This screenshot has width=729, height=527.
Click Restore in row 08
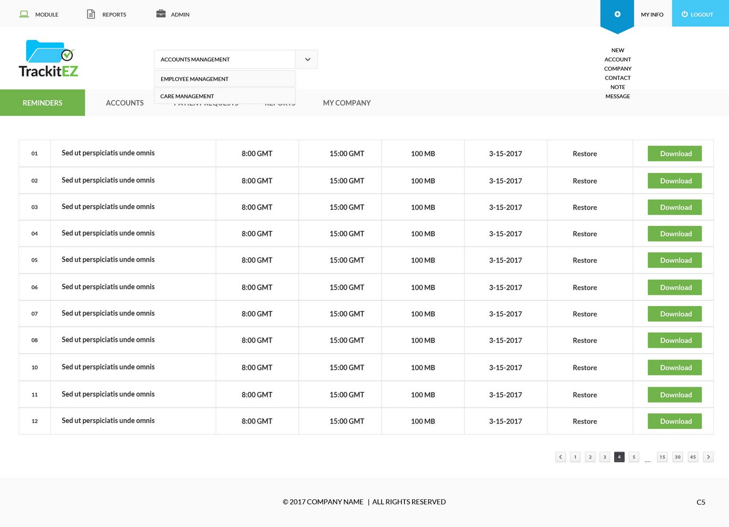[585, 340]
